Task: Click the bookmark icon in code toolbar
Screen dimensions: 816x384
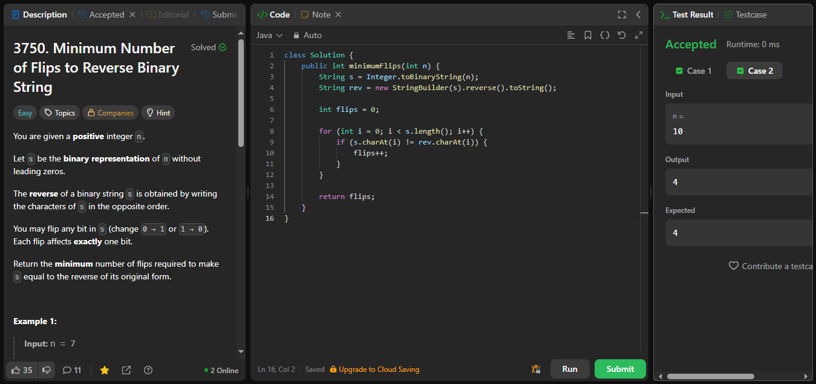Action: [x=587, y=35]
